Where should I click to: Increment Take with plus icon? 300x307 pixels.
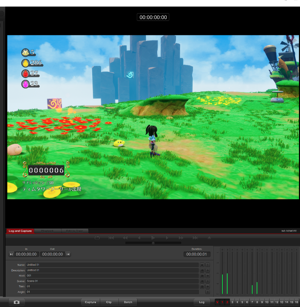pos(208,287)
